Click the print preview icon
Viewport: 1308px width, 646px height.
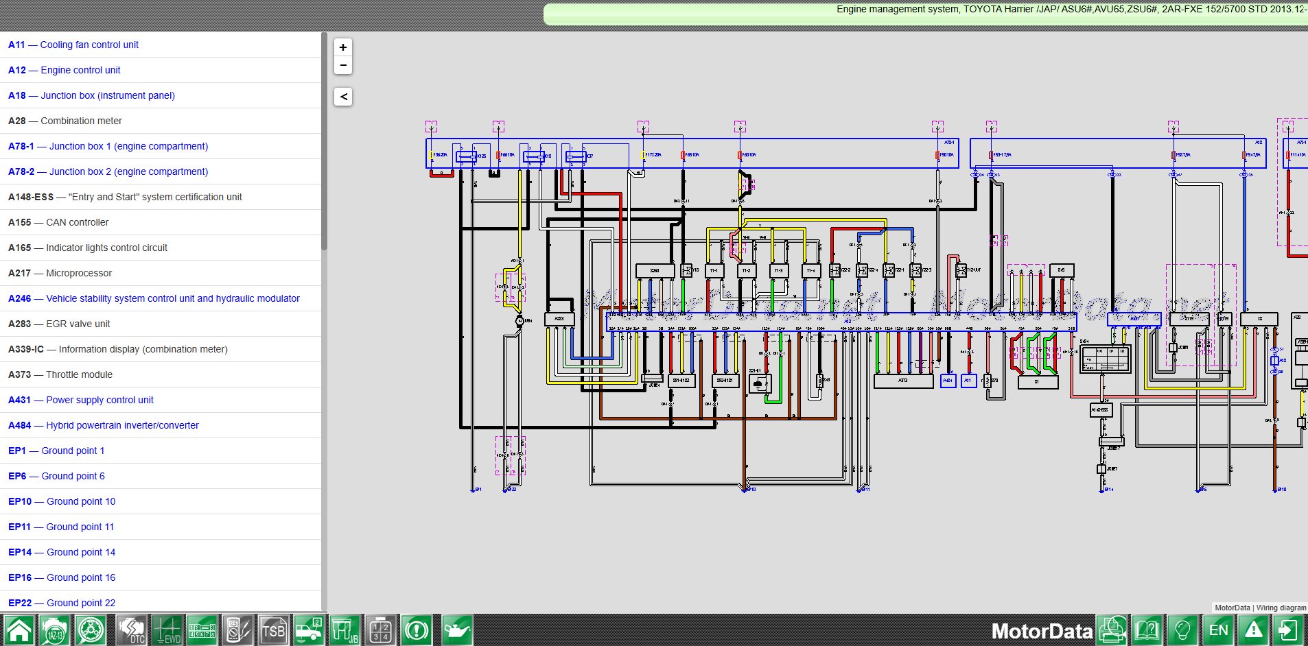1112,630
